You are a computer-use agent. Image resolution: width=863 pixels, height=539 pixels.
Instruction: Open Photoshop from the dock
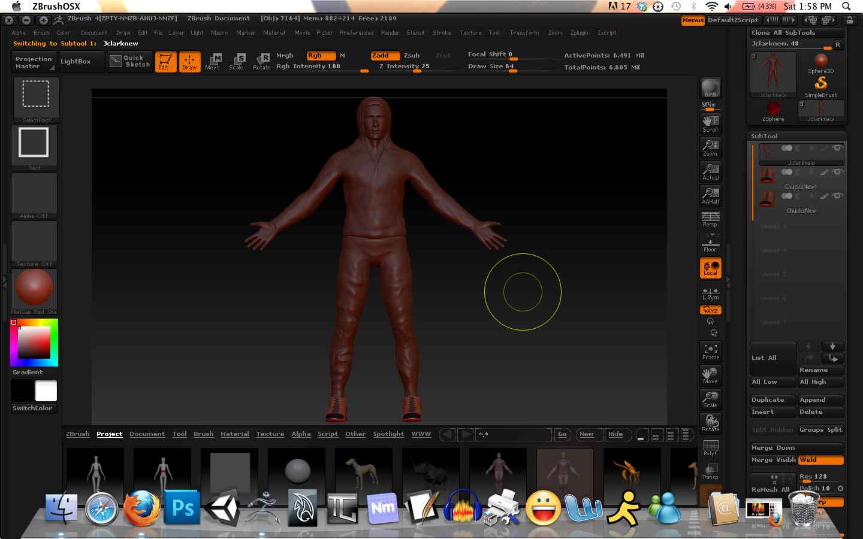tap(182, 508)
